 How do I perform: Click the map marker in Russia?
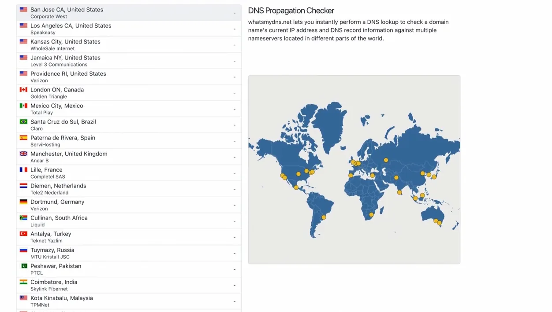tap(386, 160)
